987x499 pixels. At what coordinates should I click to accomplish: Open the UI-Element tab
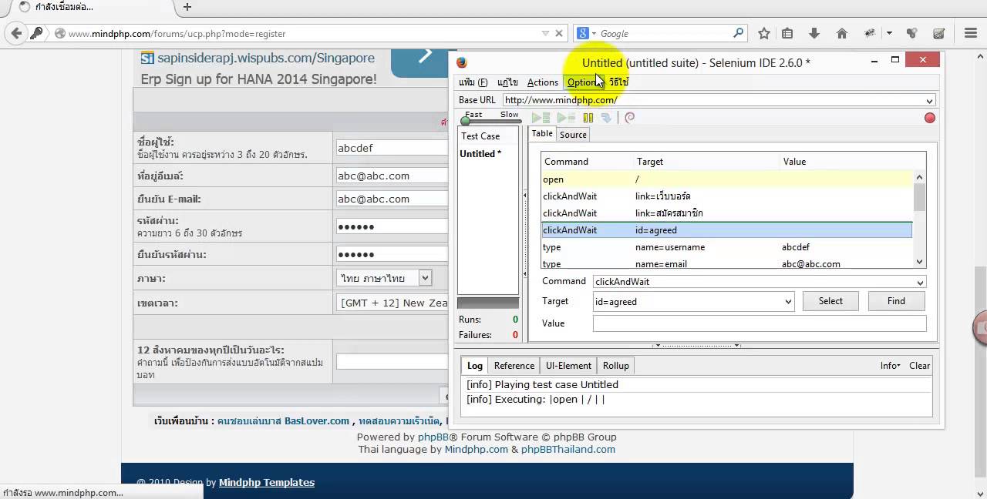(568, 366)
